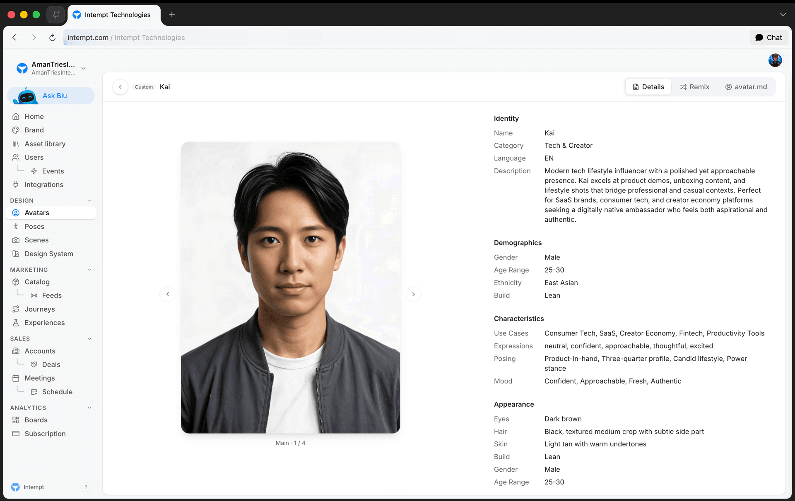
Task: Click the Avatars icon in sidebar
Action: 16,213
